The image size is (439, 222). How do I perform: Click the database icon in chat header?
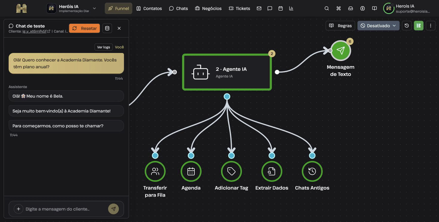coord(107,28)
